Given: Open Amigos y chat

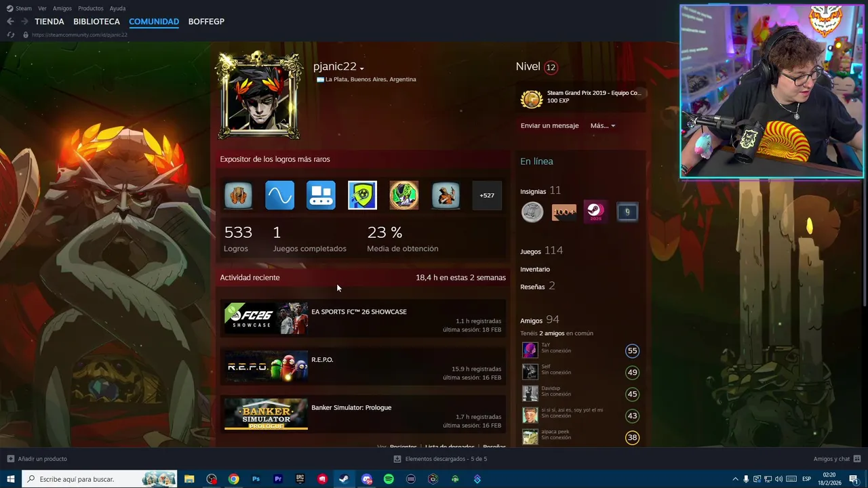Looking at the screenshot, I should 837,459.
